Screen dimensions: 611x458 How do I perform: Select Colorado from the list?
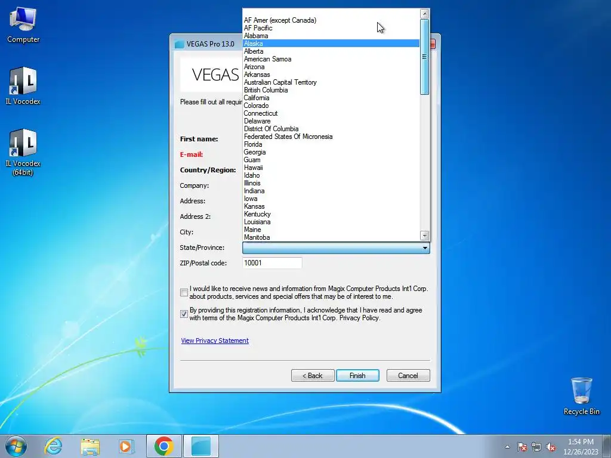click(x=331, y=106)
